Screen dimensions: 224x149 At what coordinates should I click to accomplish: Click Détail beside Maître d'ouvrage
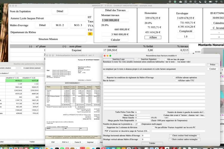tap(42, 25)
